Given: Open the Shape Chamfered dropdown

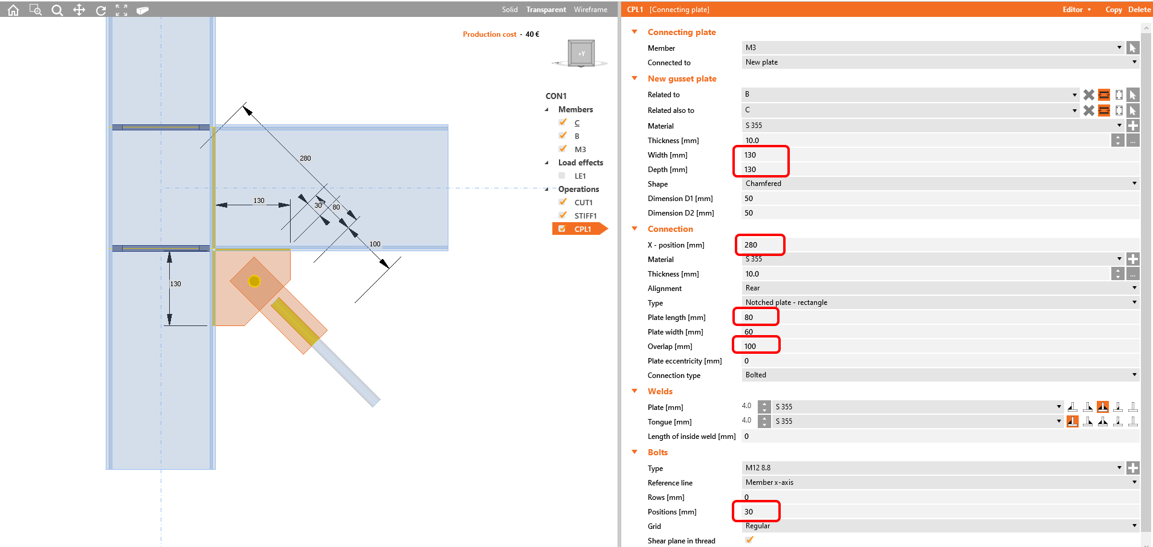Looking at the screenshot, I should (x=1134, y=184).
